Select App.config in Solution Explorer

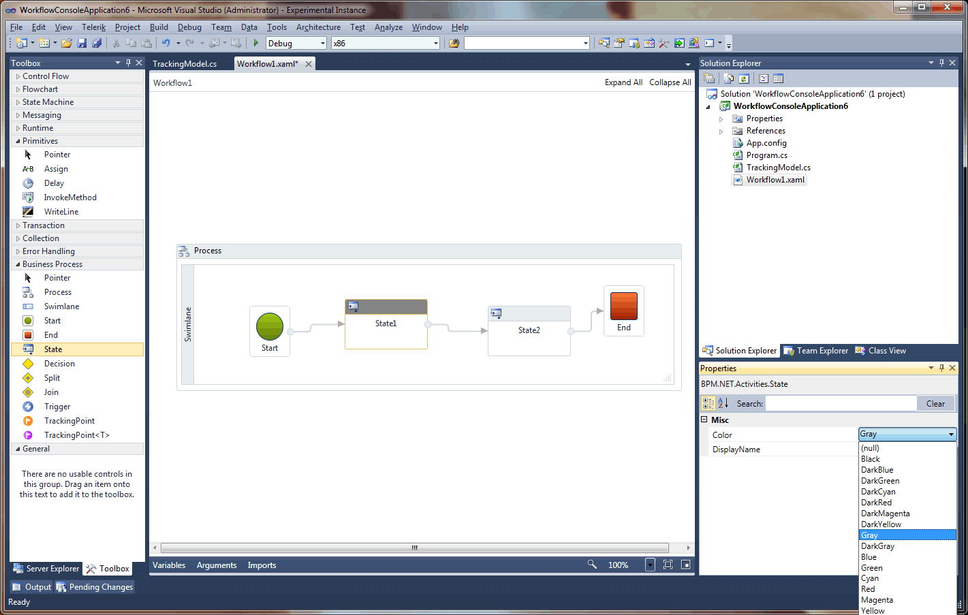[x=766, y=143]
